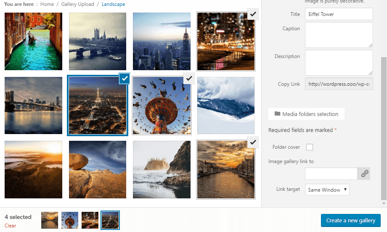
Task: Deselect the carousel swing ride image checkmark
Action: click(x=189, y=78)
